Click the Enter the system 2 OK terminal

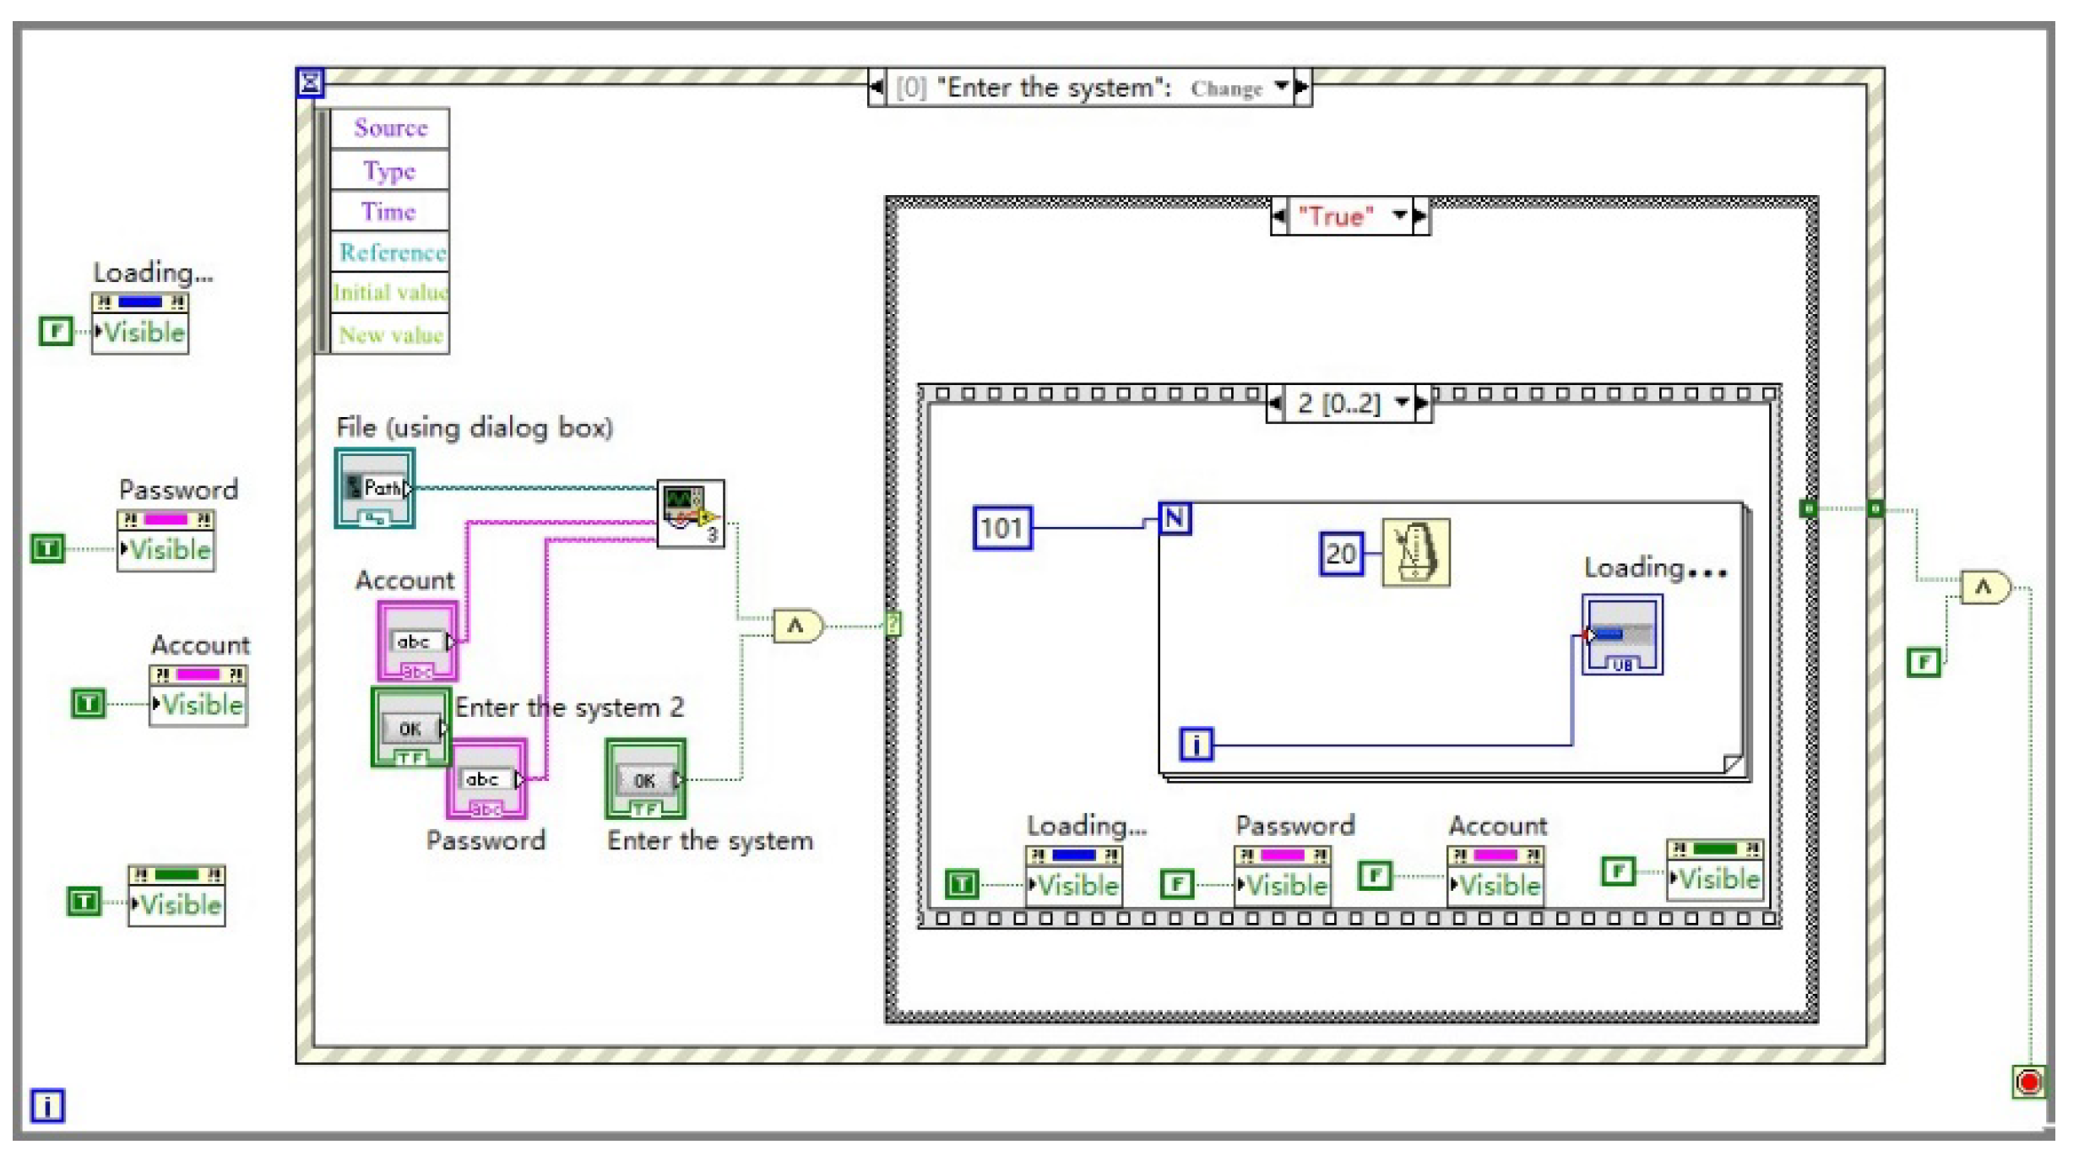coord(410,728)
